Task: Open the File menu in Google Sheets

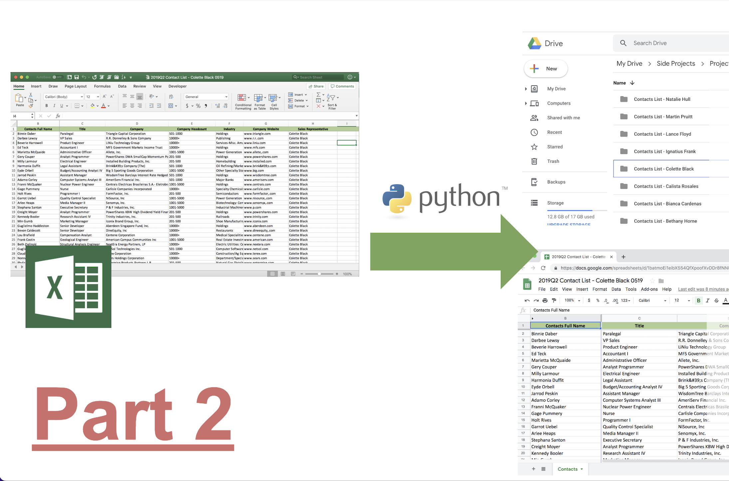Action: [x=542, y=289]
